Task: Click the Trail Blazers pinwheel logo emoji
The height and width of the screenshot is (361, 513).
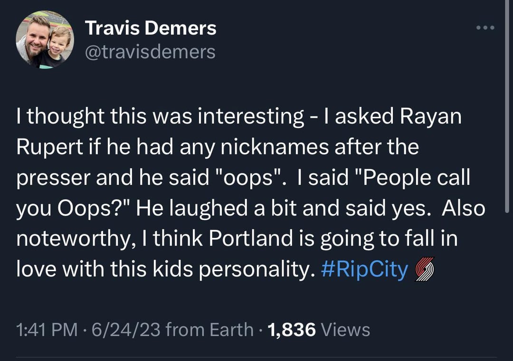Action: [424, 270]
